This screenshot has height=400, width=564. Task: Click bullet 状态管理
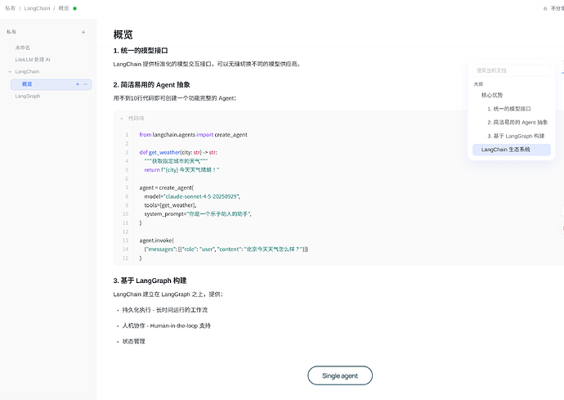click(133, 341)
